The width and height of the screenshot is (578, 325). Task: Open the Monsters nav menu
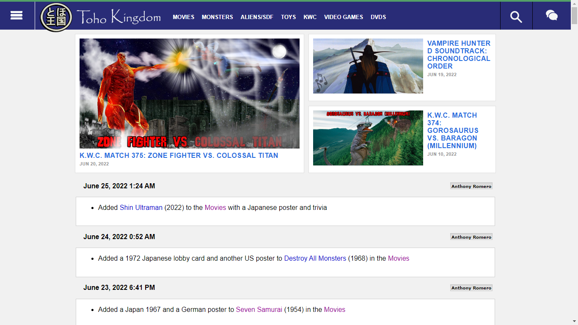(x=217, y=17)
